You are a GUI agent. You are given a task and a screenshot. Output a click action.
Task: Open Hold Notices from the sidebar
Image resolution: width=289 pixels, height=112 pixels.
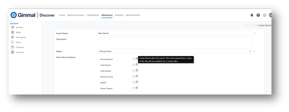[x=20, y=37]
